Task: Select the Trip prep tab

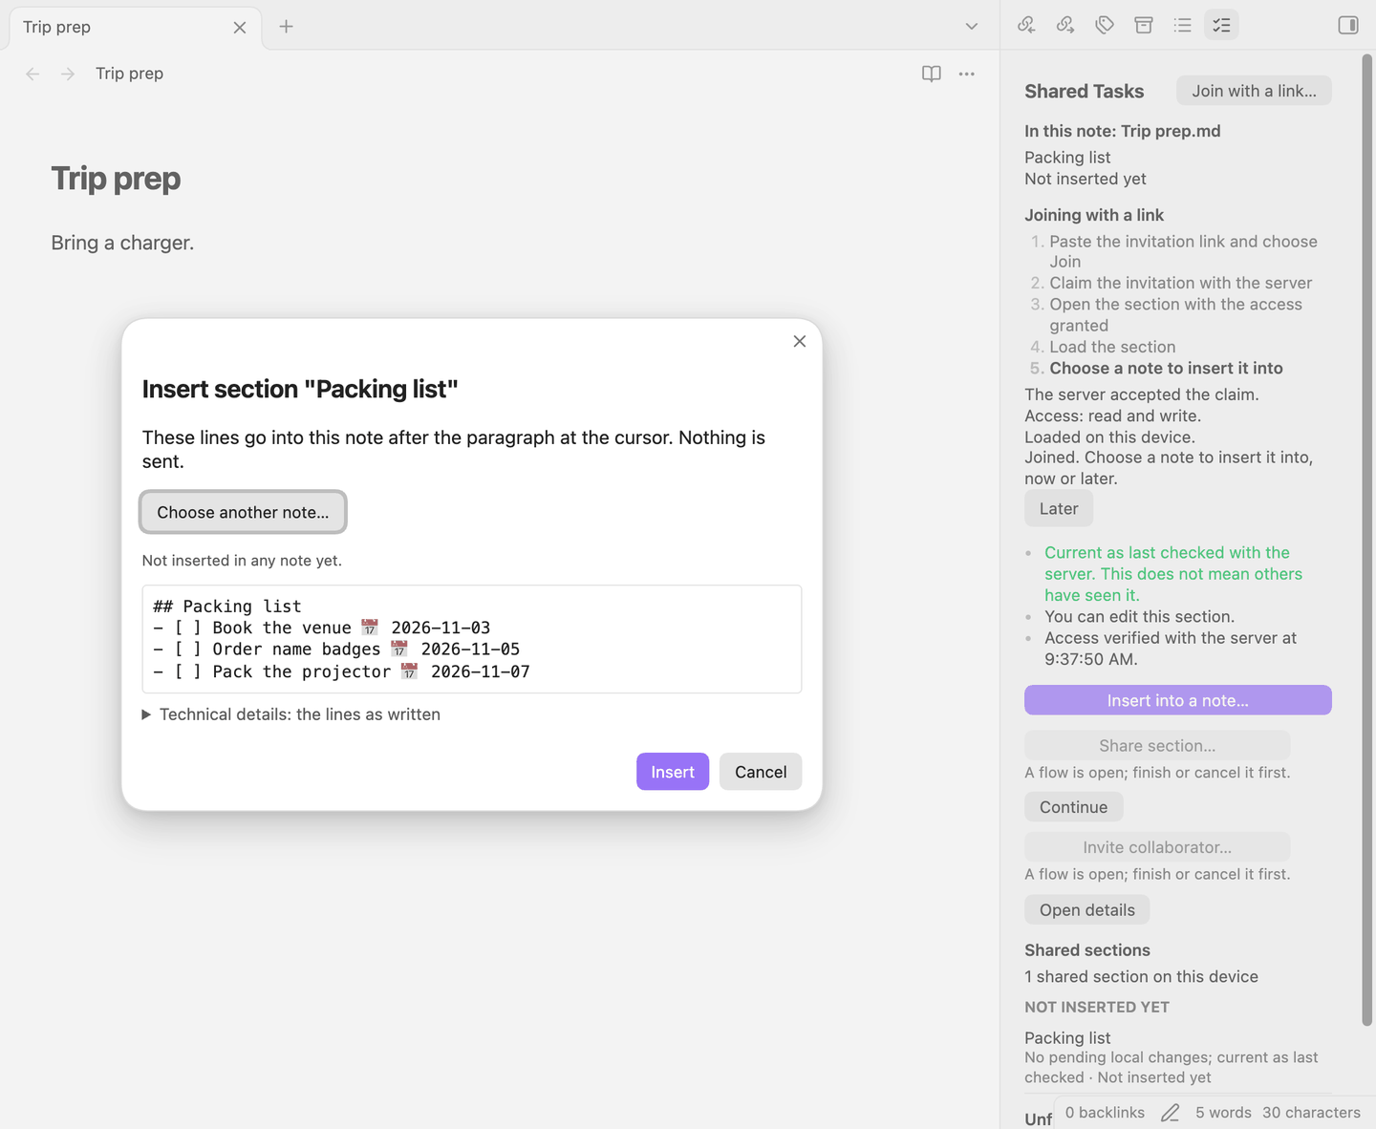Action: (x=134, y=27)
